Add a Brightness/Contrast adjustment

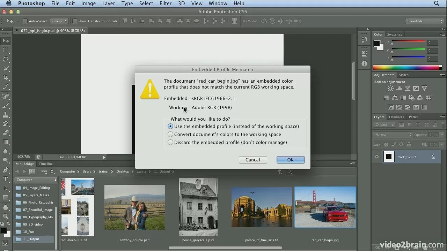[390, 89]
